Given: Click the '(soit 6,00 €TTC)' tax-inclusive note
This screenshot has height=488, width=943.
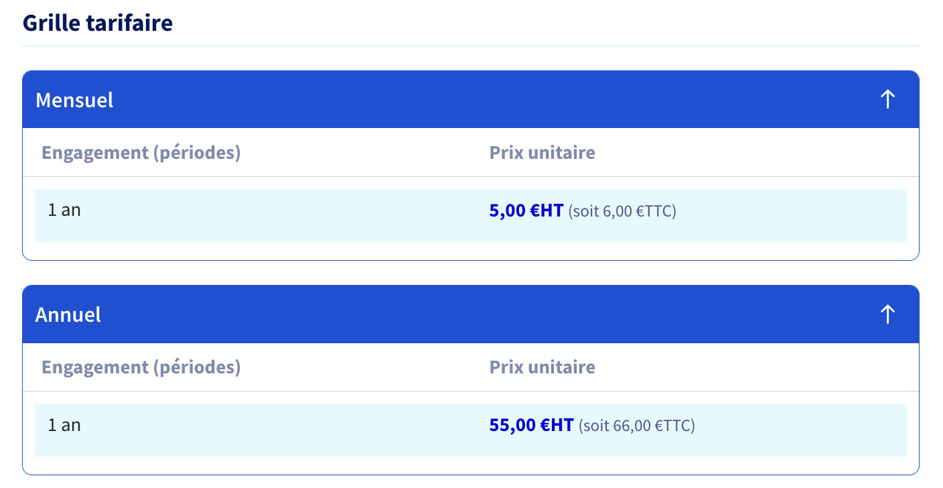Looking at the screenshot, I should [x=622, y=212].
